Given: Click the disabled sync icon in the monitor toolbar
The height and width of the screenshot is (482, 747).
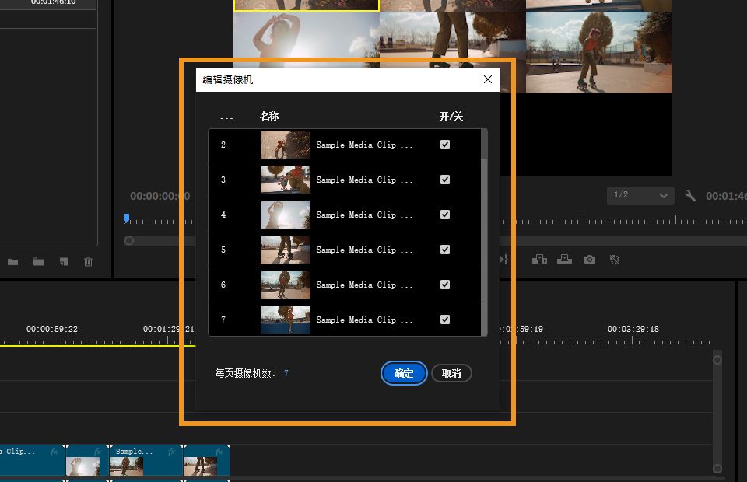Looking at the screenshot, I should (x=615, y=259).
